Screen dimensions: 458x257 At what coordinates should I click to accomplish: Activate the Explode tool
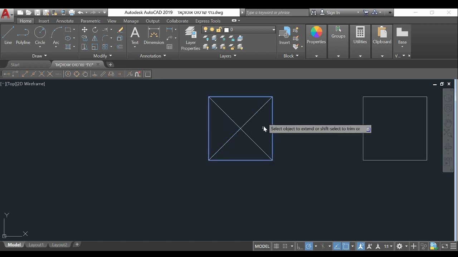(120, 38)
